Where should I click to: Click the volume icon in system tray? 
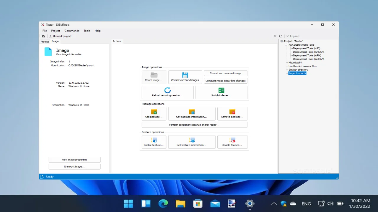[x=330, y=203]
